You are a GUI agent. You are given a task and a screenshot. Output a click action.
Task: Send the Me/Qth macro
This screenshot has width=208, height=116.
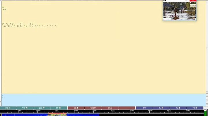tap(93, 108)
